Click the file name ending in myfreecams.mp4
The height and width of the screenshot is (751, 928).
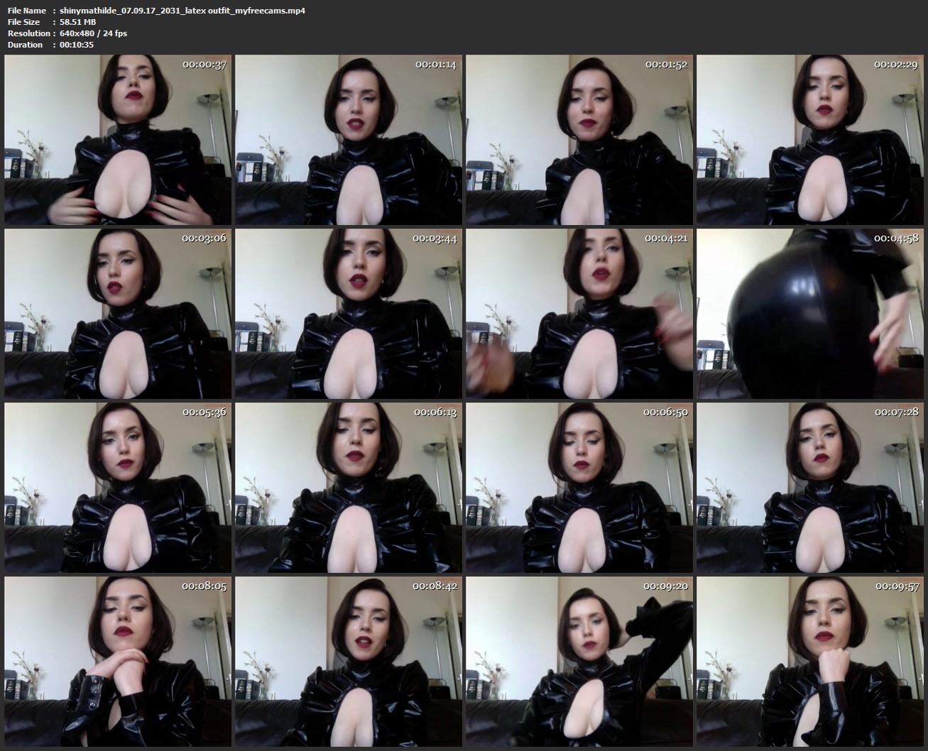pyautogui.click(x=183, y=11)
